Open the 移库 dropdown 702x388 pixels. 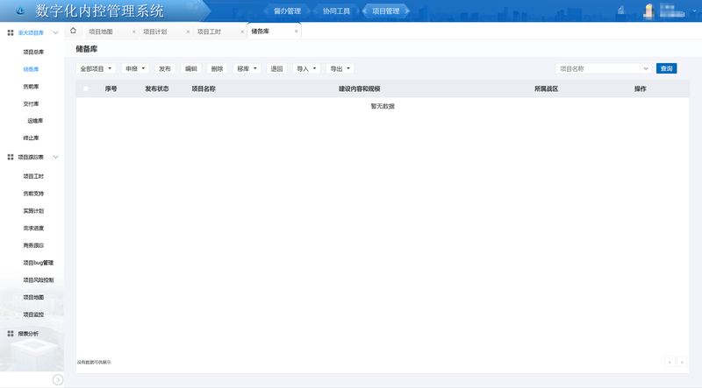pyautogui.click(x=247, y=68)
